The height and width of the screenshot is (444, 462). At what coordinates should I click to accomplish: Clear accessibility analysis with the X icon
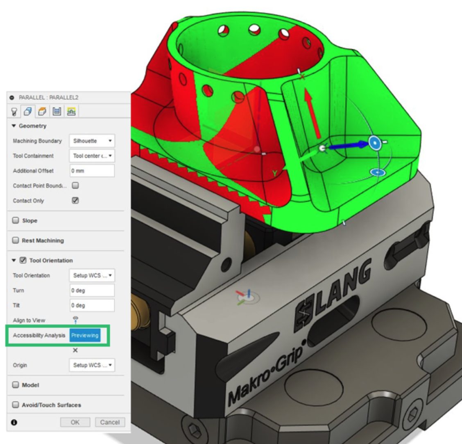(x=75, y=350)
